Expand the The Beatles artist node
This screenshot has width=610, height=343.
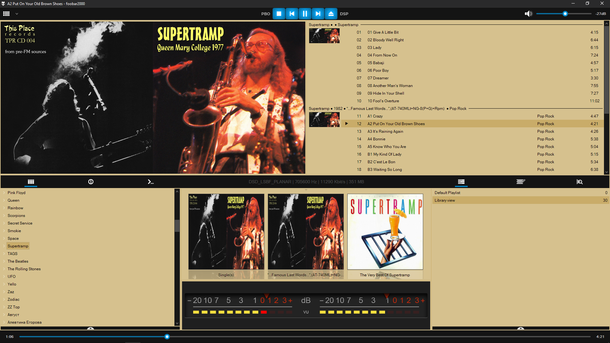[x=4, y=261]
